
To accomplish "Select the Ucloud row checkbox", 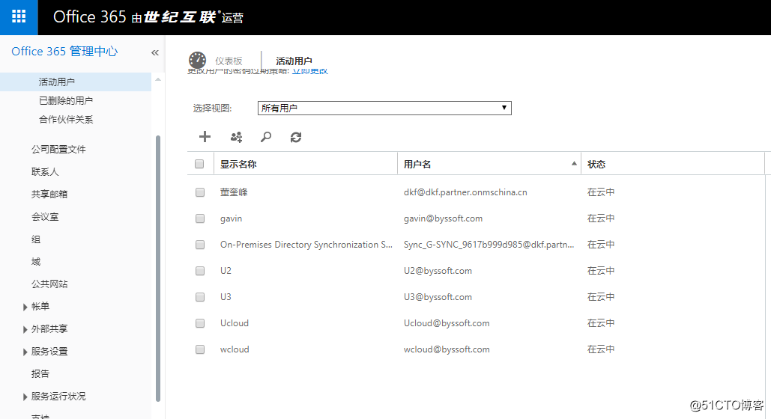I will click(x=199, y=323).
